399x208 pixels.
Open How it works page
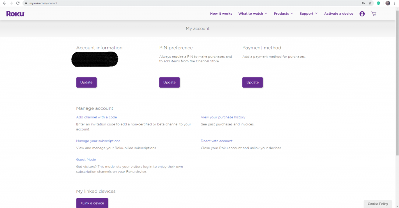pyautogui.click(x=221, y=14)
